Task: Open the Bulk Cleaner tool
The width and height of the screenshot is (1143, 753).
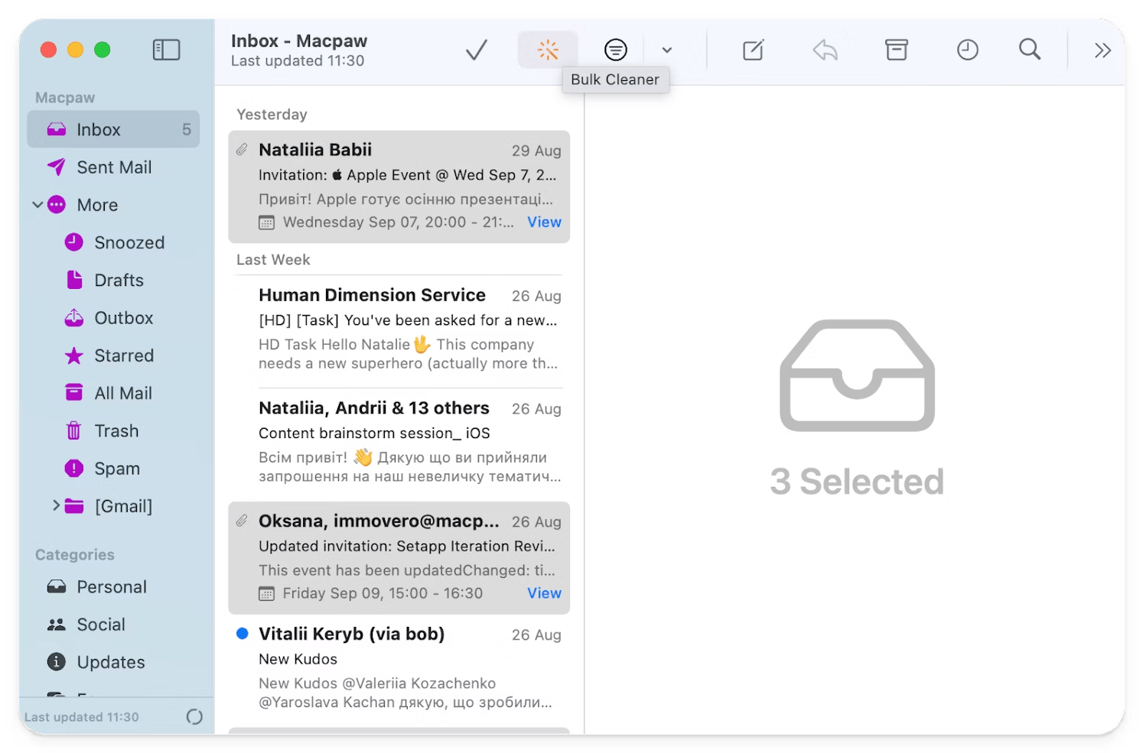Action: 548,50
